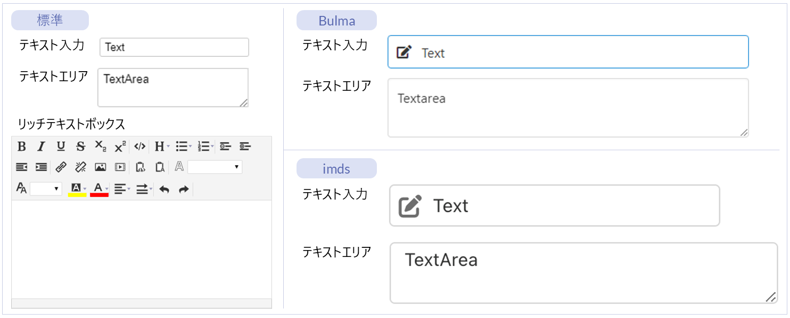Viewport: 790px width, 318px height.
Task: Insert a video with the film icon
Action: click(x=120, y=167)
